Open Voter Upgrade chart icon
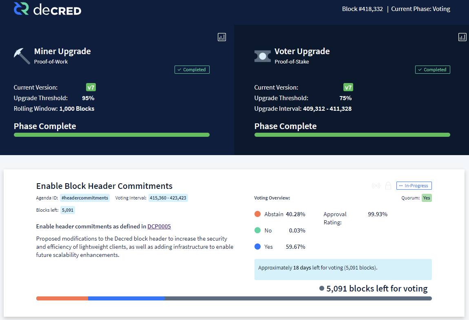Screen dimensions: 469x320 (462, 37)
